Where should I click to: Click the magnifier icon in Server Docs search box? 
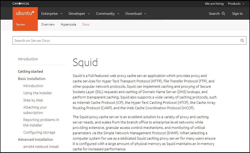(x=242, y=41)
